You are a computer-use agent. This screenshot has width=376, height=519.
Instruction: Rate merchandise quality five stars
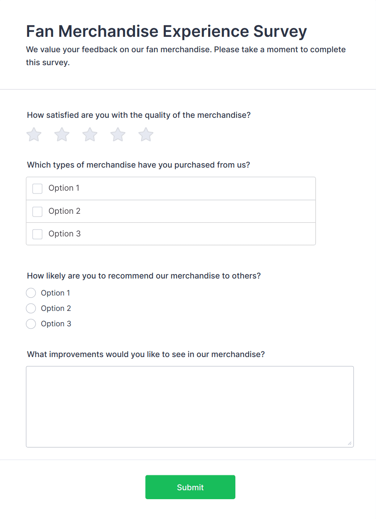point(146,134)
